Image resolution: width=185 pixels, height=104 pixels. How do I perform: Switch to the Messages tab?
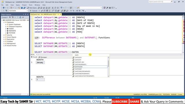pyautogui.click(x=42, y=57)
